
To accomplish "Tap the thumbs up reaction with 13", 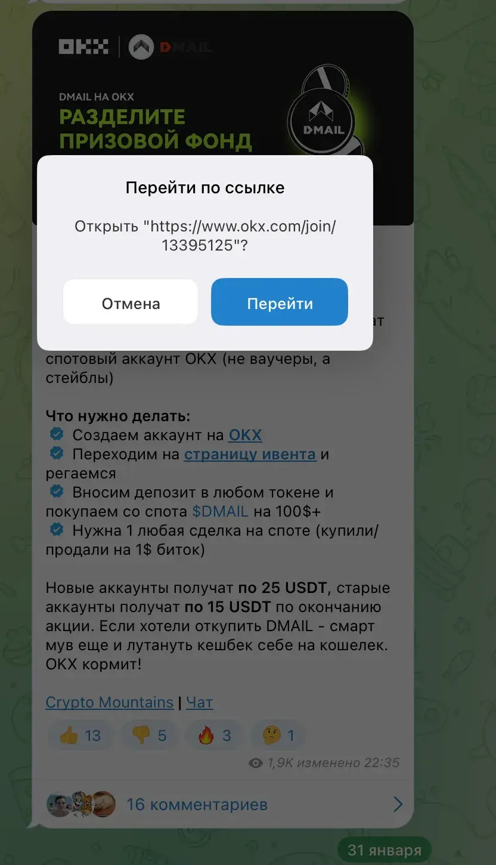I will click(x=80, y=736).
